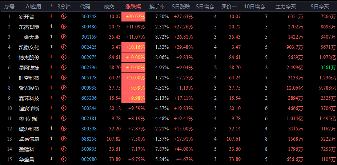Click the 107.82 trade price cell

[x=114, y=139]
